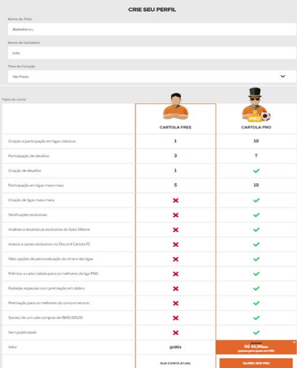Click the red X for Criação de ligas mata-mata
This screenshot has width=297, height=368.
coord(175,200)
